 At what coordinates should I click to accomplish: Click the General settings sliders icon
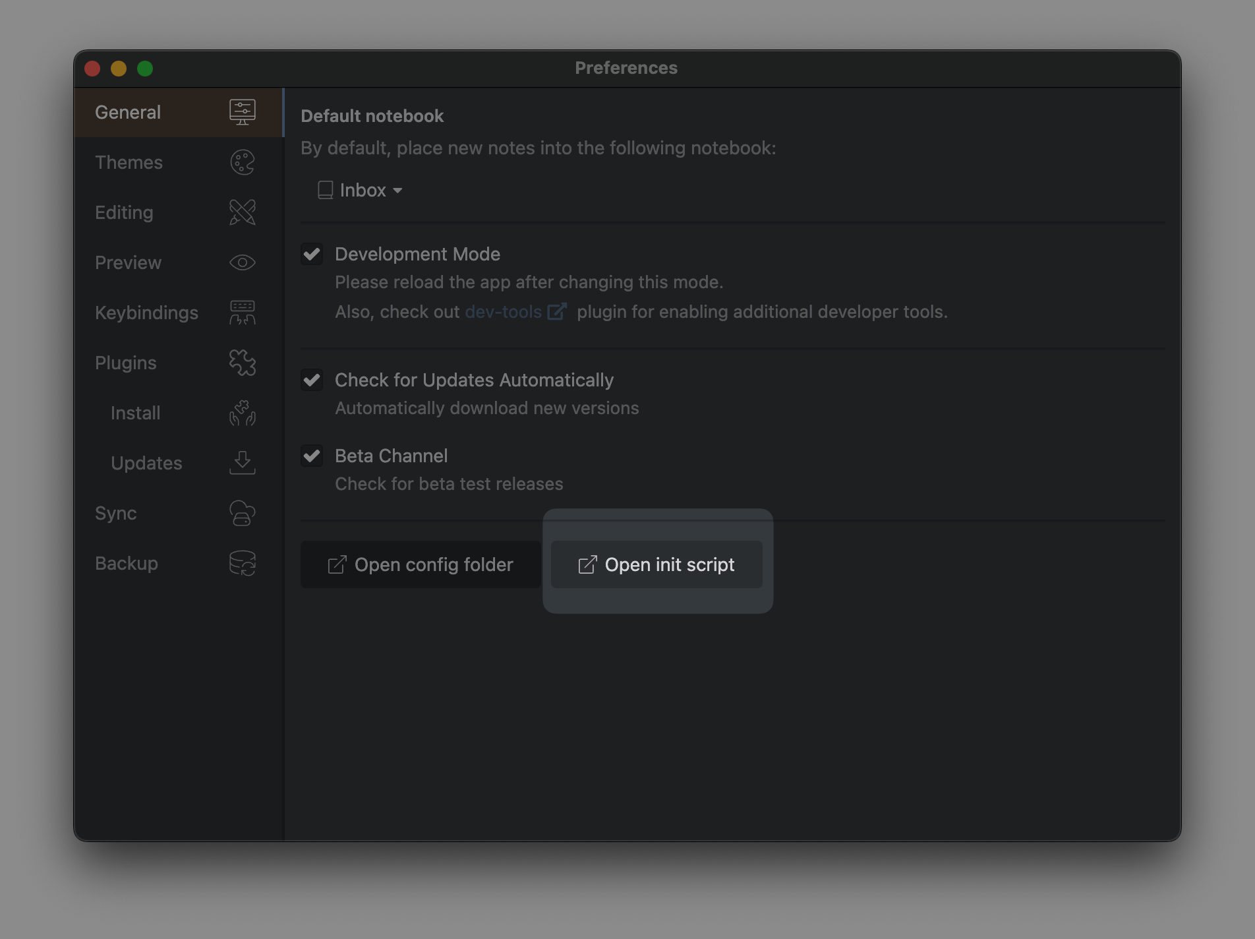242,111
